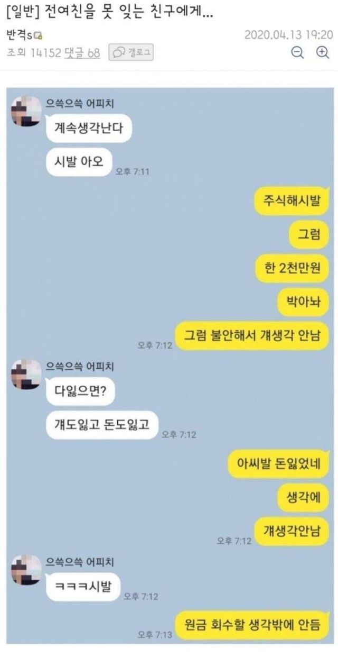Click the yellow 주식해시발 message bubble
This screenshot has width=338, height=657.
pos(293,201)
